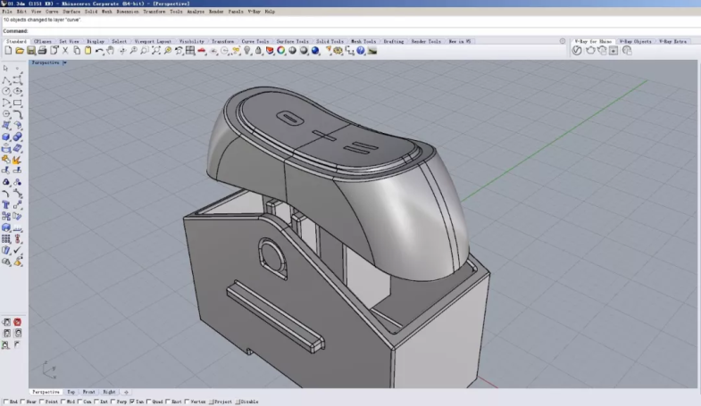Add a new viewport tab with plus button
Viewport: 701px width, 406px height.
pyautogui.click(x=126, y=392)
